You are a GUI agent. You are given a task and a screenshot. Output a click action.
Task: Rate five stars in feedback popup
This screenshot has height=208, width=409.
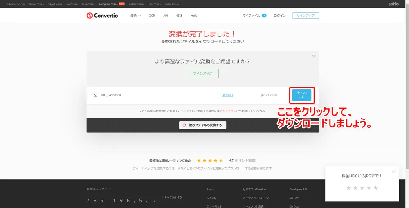point(375,188)
